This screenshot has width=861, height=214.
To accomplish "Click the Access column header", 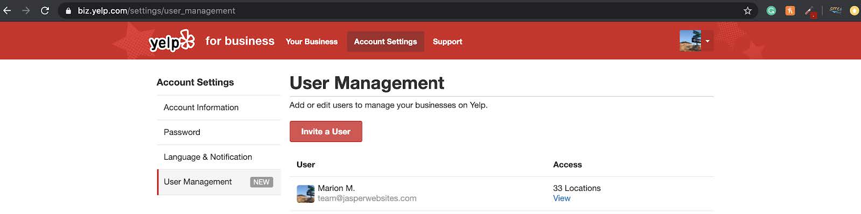I will point(568,165).
